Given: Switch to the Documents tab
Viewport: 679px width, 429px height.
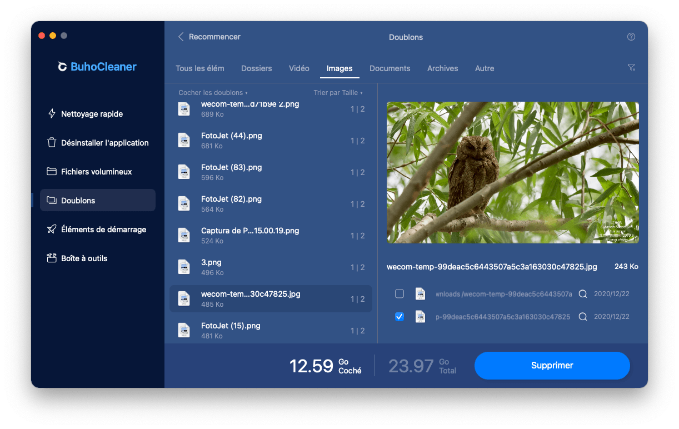Looking at the screenshot, I should (x=390, y=68).
